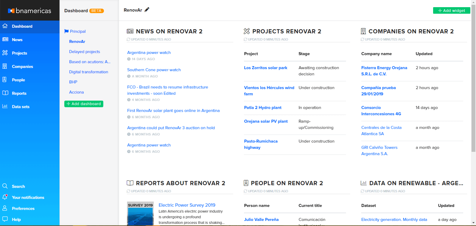Click the book icon of Reports about Renovar 2
Image resolution: width=476 pixels, height=226 pixels.
coord(130,183)
